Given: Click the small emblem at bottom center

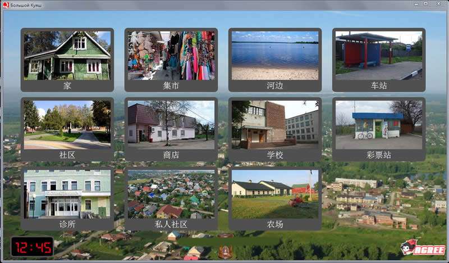Looking at the screenshot, I should pos(225,251).
